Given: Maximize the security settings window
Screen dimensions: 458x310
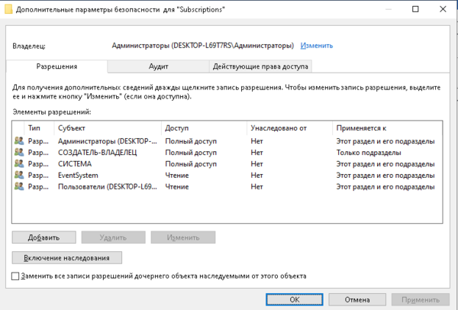Looking at the screenshot, I should (415, 9).
